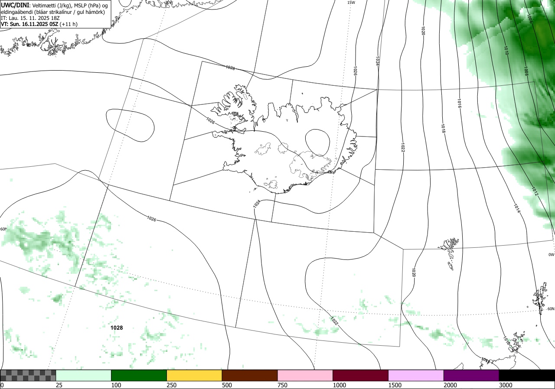Screen dimensions: 555x389
Task: Select the 1012 isobar label
Action: [x=534, y=191]
